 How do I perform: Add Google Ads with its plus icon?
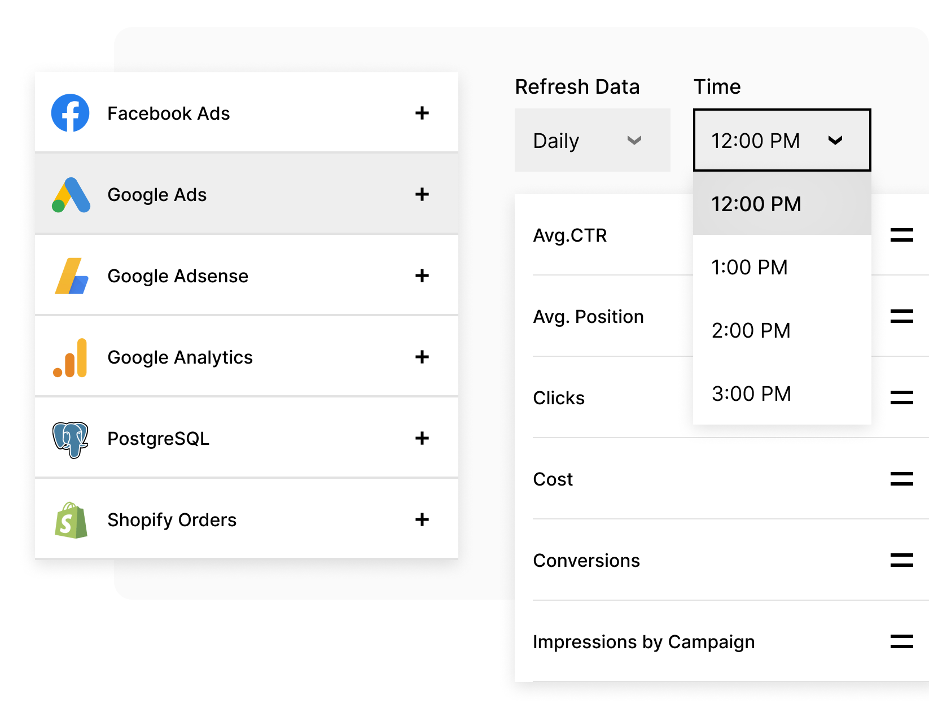click(422, 194)
